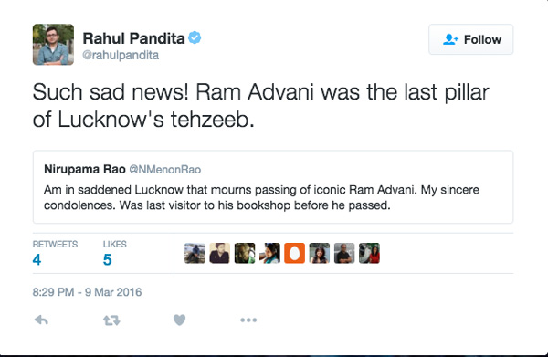The image size is (548, 357).
Task: Open the last avatar in the likers row
Action: tap(369, 253)
